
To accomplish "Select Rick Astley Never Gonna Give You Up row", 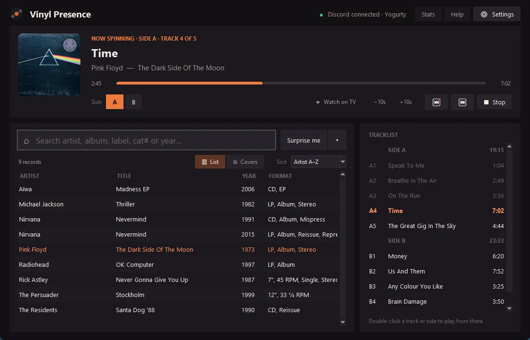I will pos(178,280).
